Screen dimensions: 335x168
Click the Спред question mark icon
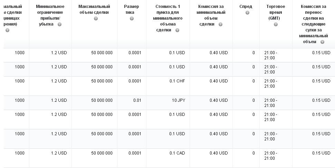pos(247,13)
